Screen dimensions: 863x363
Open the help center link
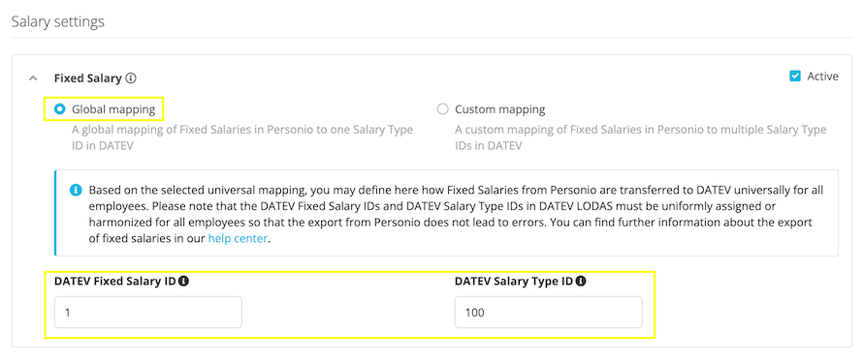point(238,239)
